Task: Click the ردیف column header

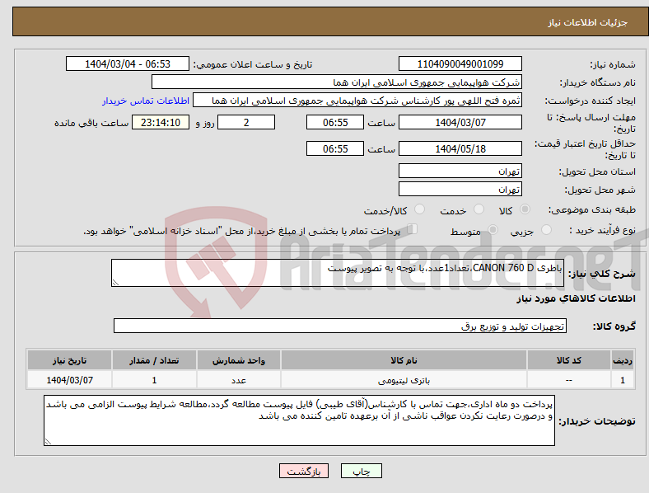Action: point(623,360)
